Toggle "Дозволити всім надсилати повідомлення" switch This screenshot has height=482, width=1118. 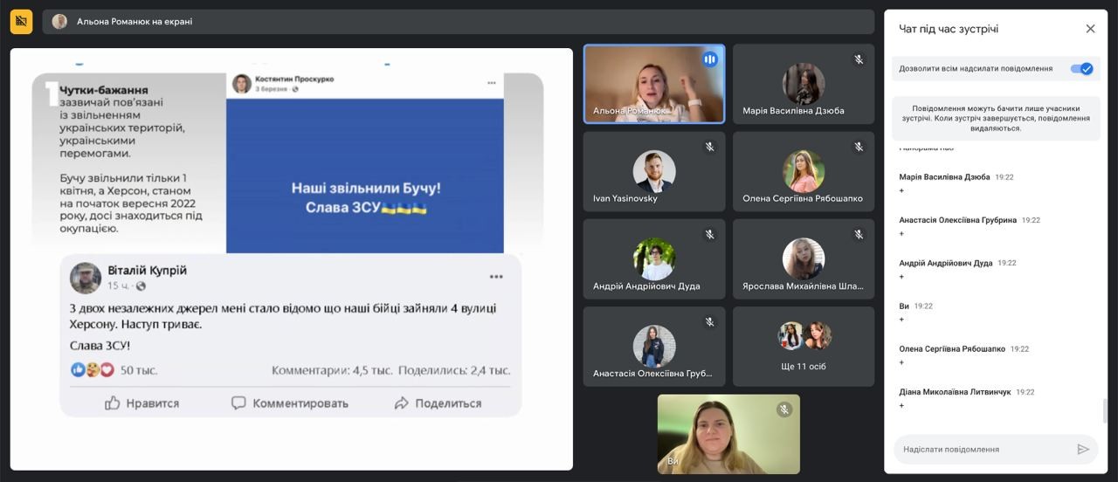1082,69
